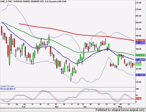Click the Apr month label on date axis
The image size is (146, 112).
85,107
